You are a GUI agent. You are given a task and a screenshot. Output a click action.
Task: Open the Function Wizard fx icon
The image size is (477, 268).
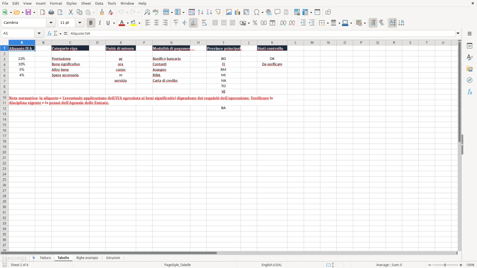[49, 33]
